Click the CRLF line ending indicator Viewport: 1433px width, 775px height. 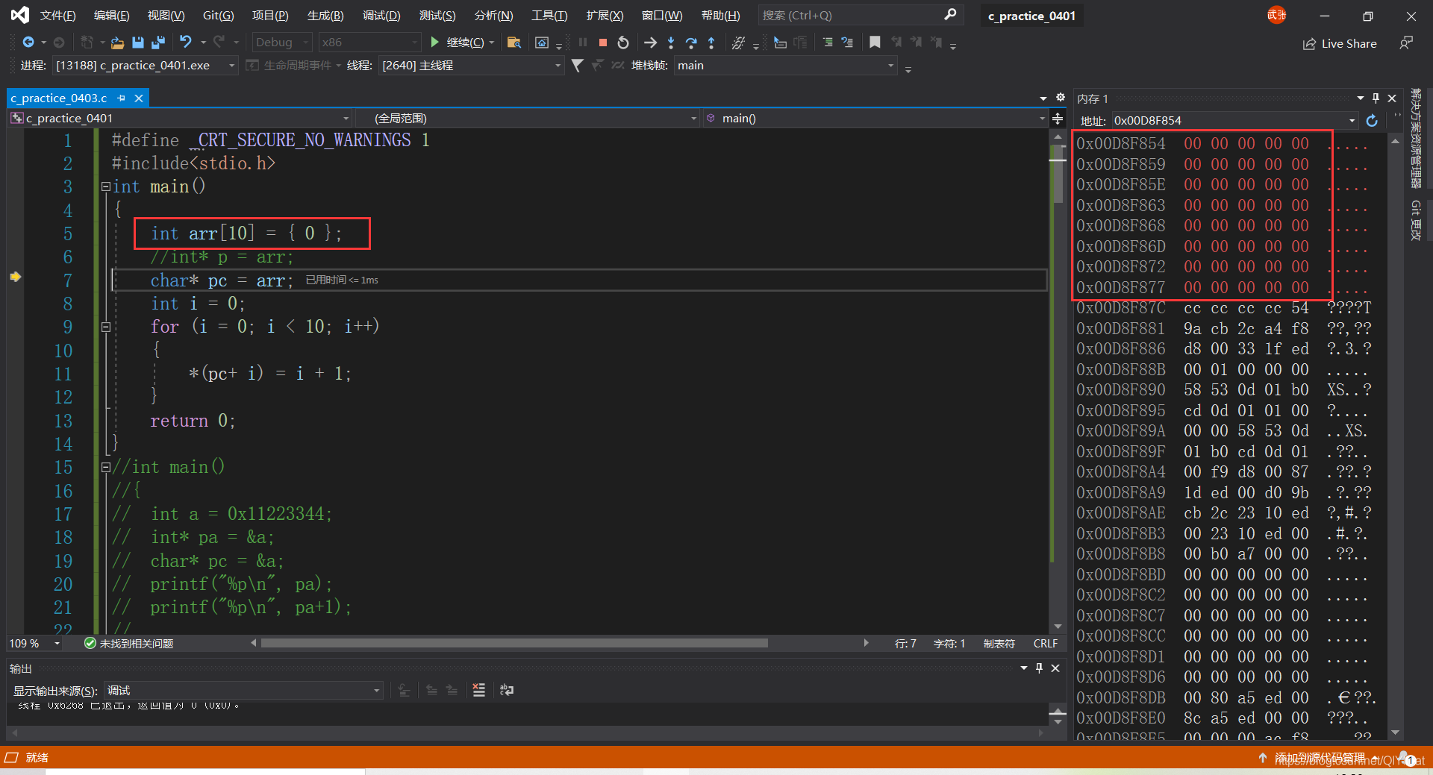pyautogui.click(x=1045, y=644)
